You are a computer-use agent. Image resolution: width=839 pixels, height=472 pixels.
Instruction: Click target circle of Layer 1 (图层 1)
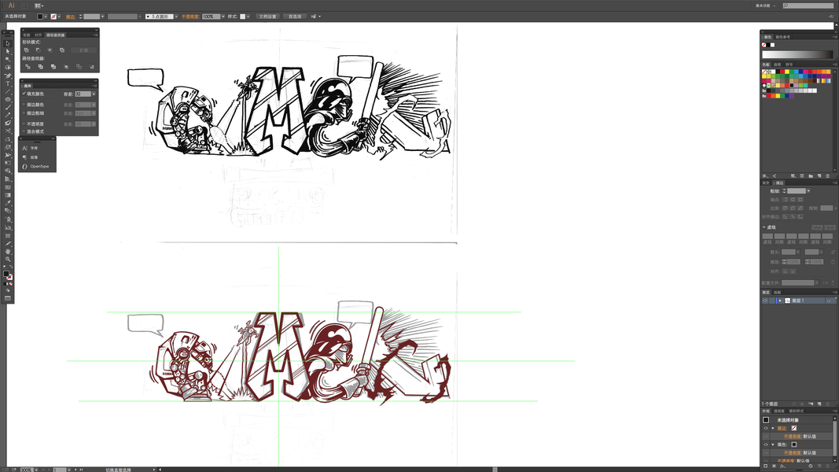click(x=828, y=301)
